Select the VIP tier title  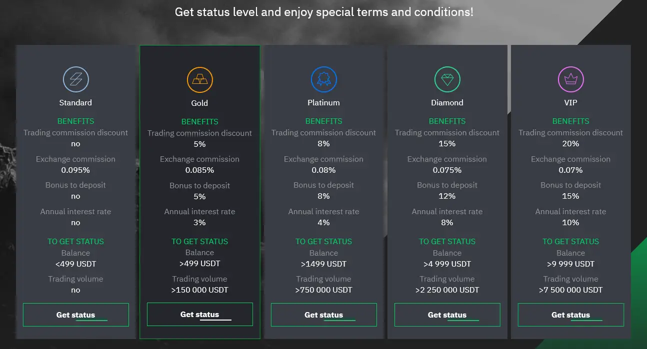(570, 103)
